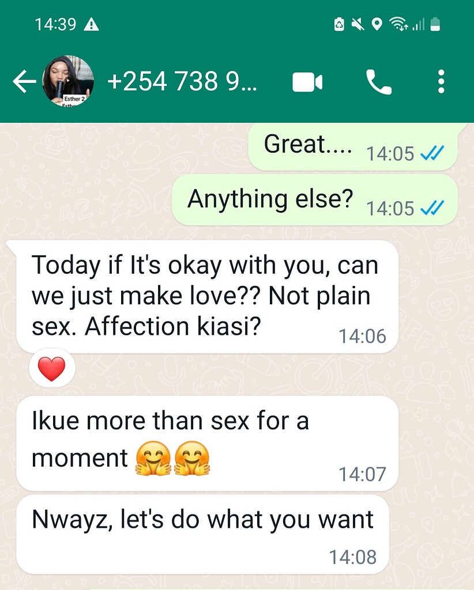Select the "Today if It's okay" message

coord(207,297)
